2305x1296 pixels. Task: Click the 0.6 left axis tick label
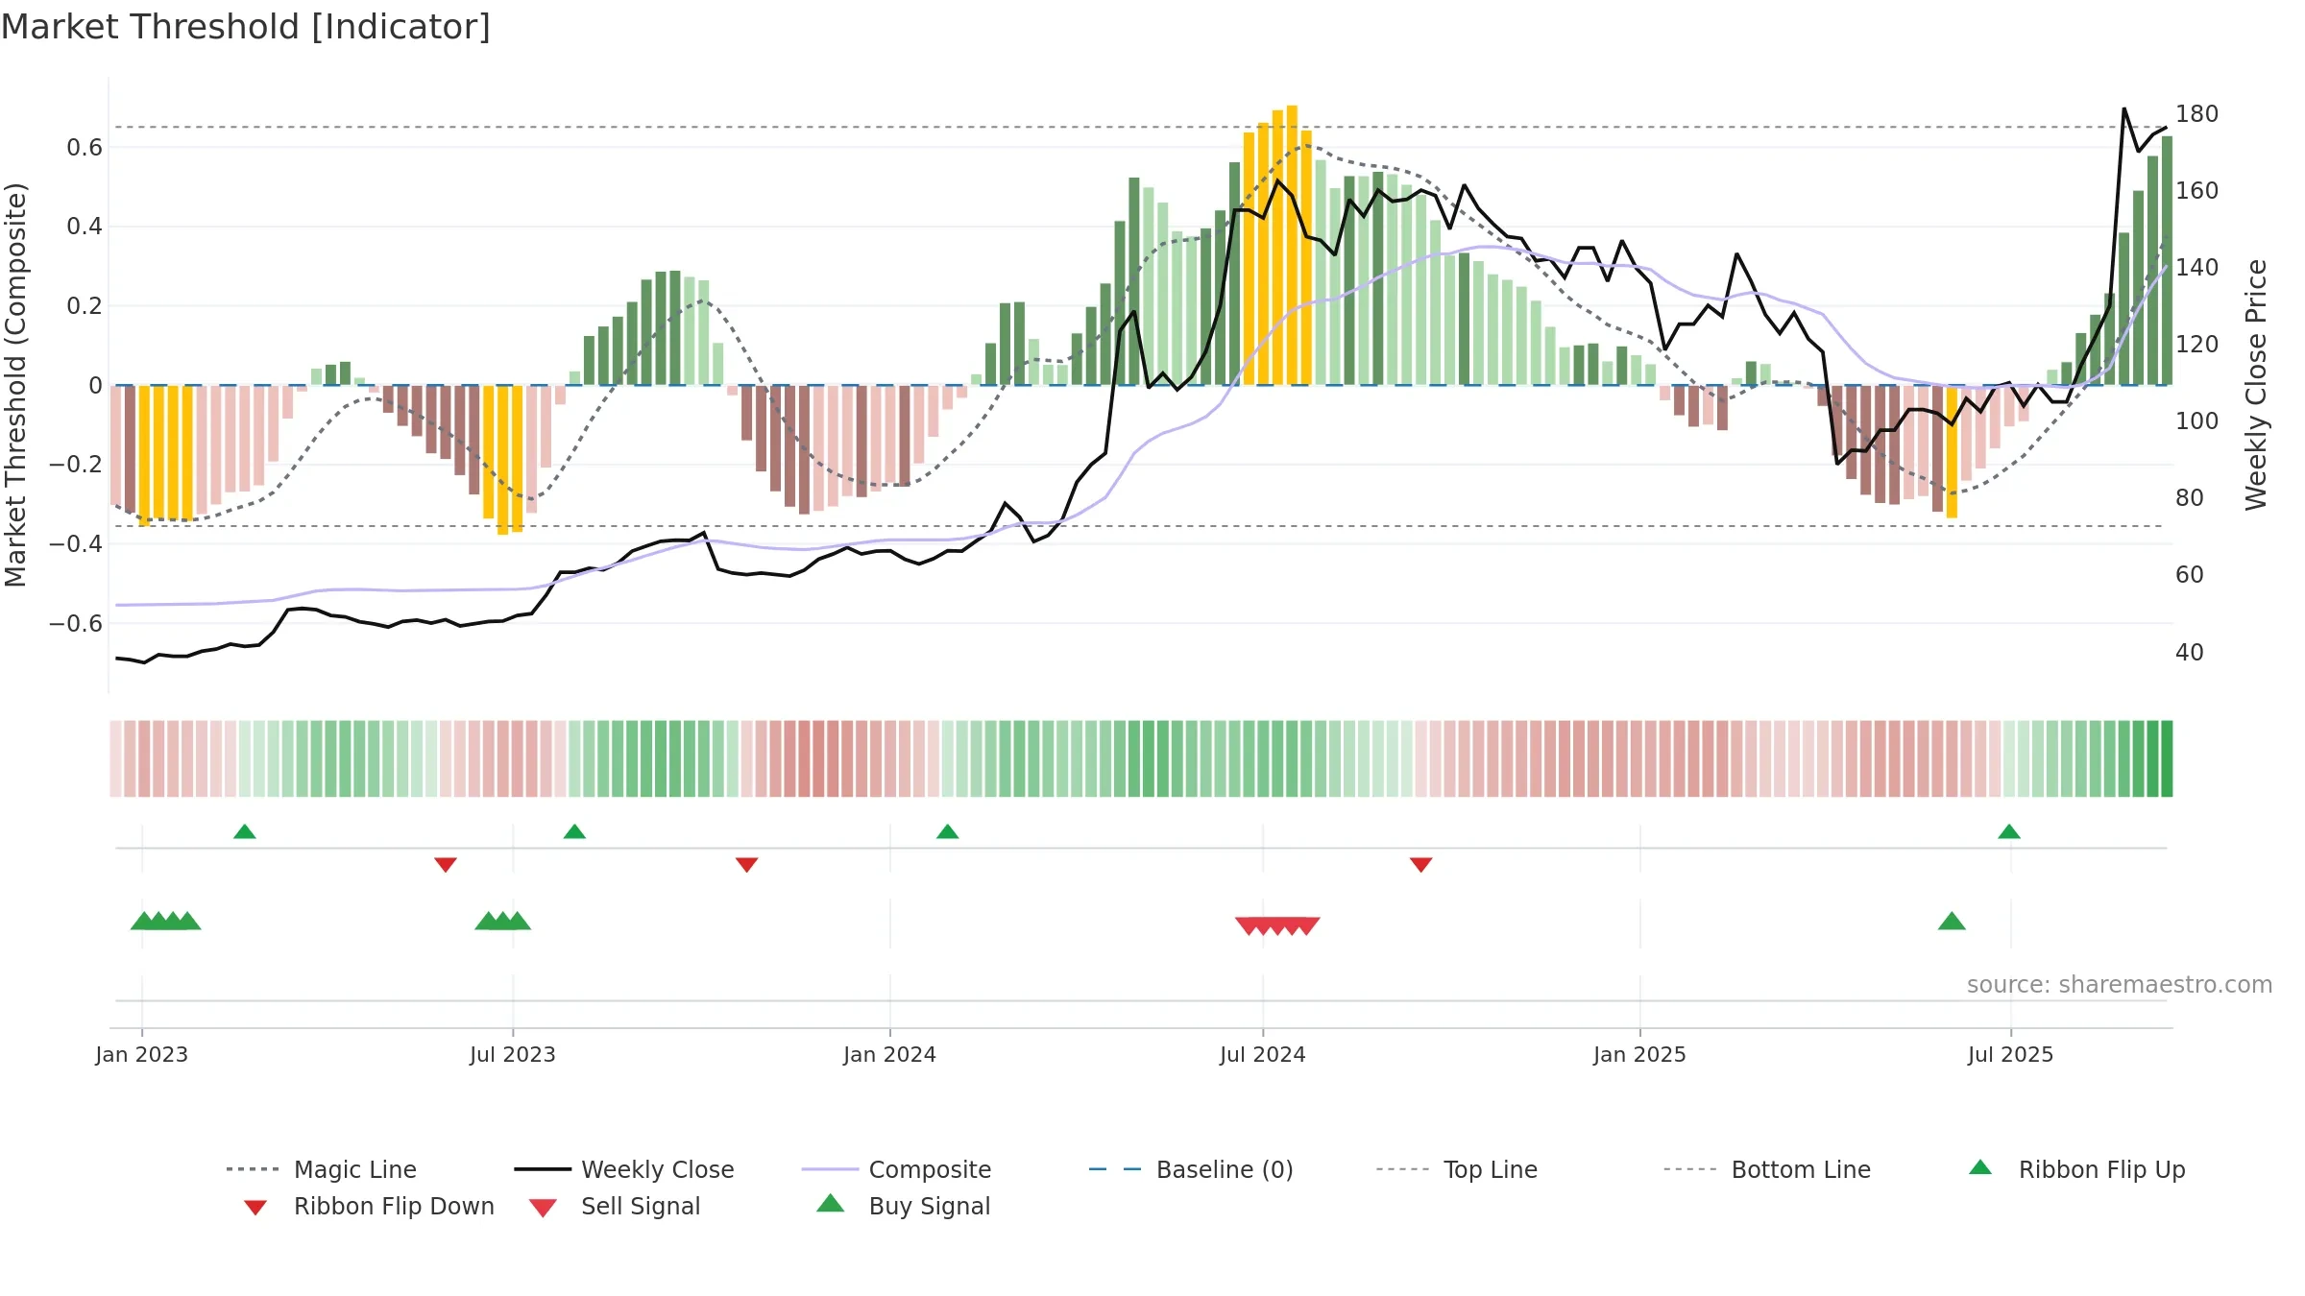coord(85,147)
